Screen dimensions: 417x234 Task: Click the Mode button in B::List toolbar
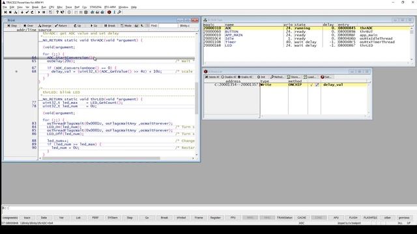(x=126, y=26)
